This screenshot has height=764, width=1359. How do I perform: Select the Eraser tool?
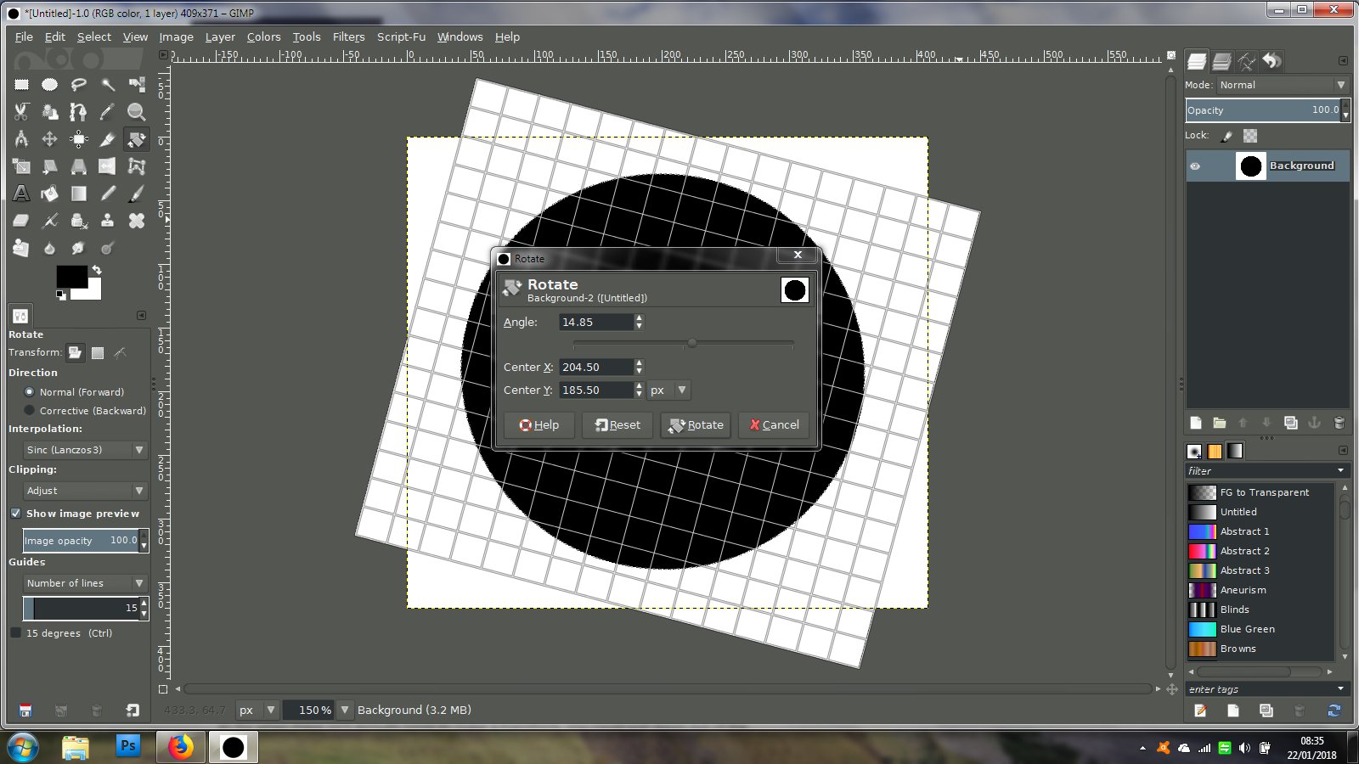(x=21, y=221)
